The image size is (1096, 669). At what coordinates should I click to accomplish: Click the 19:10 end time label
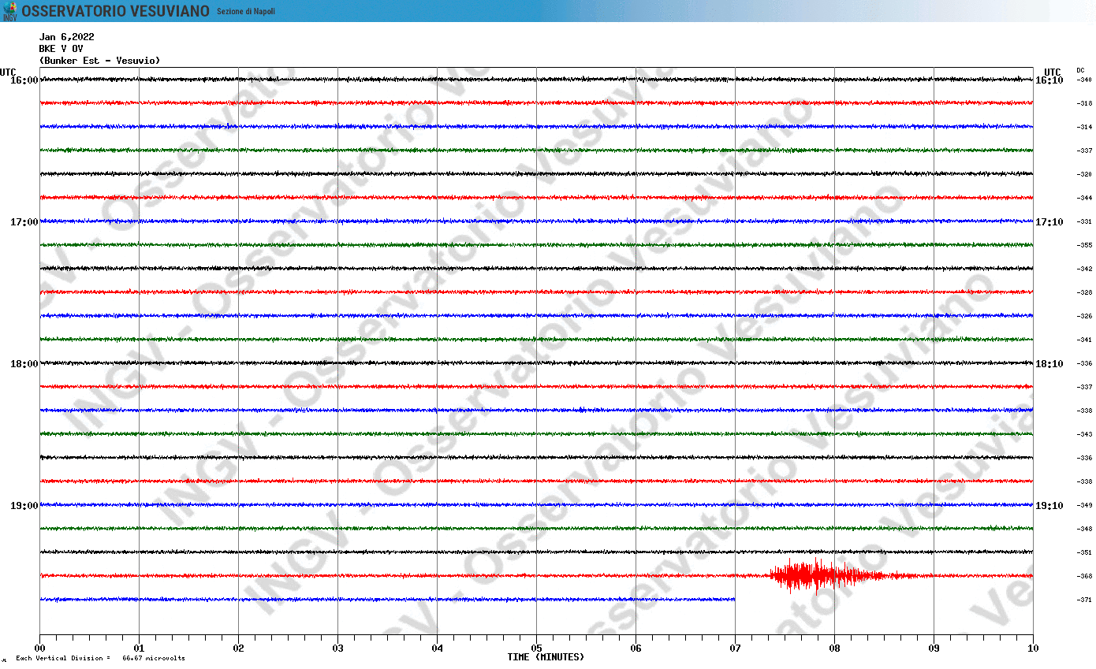pos(1049,506)
